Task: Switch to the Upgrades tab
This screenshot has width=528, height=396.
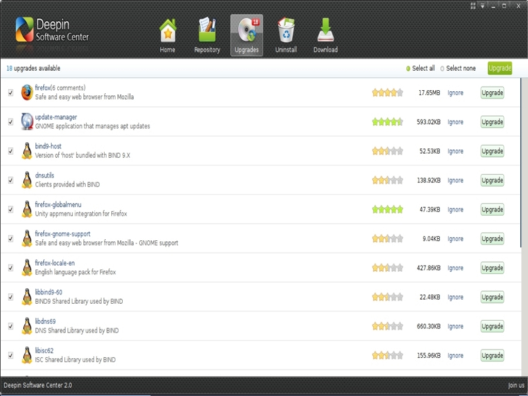Action: point(246,35)
